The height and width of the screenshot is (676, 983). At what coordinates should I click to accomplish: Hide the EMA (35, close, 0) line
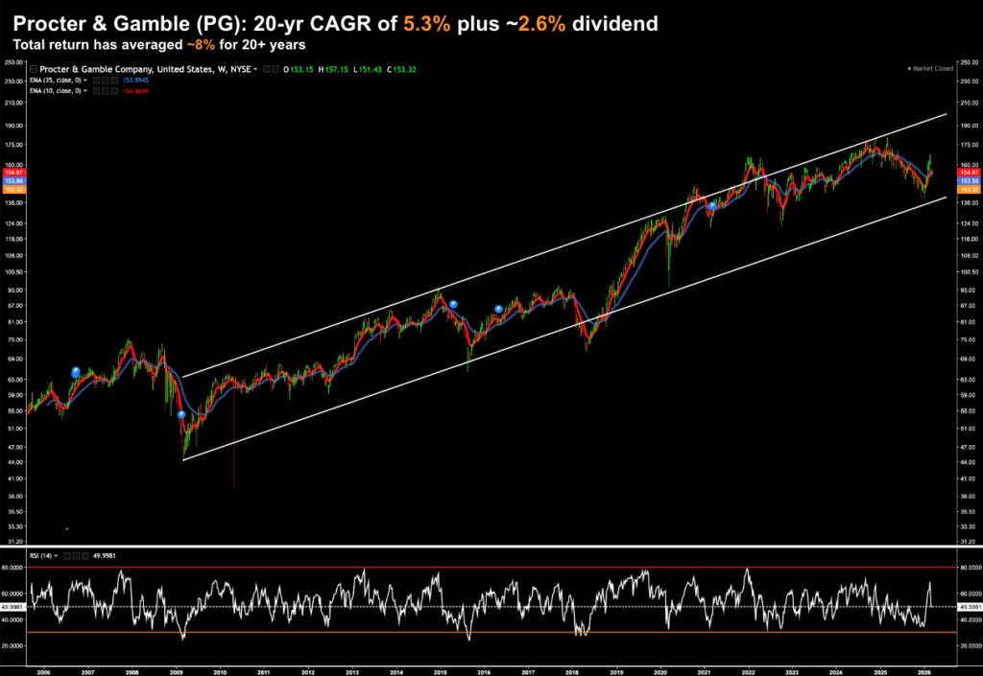[97, 80]
